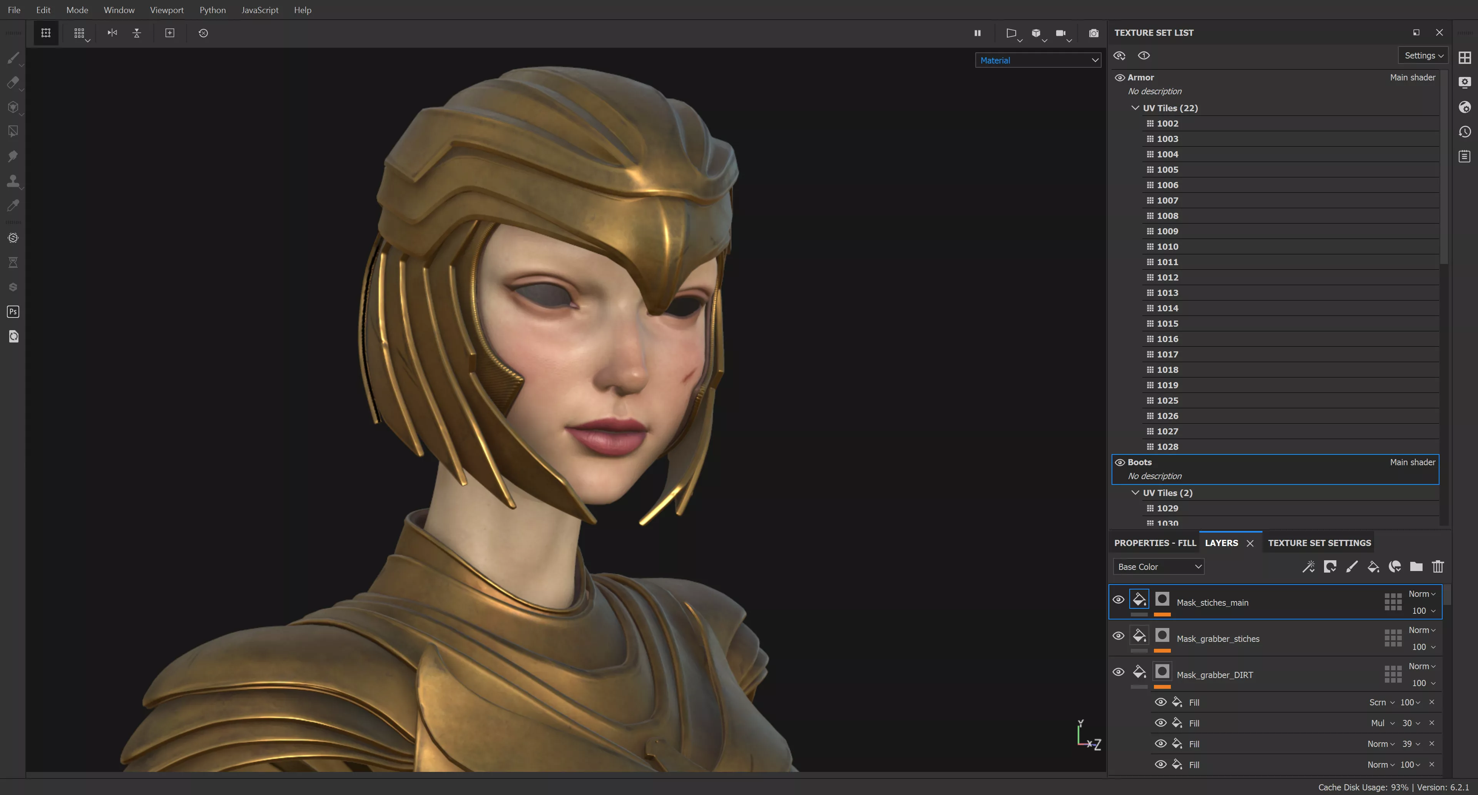Switch to Texture Set Settings tab
This screenshot has height=795, width=1478.
(x=1319, y=543)
